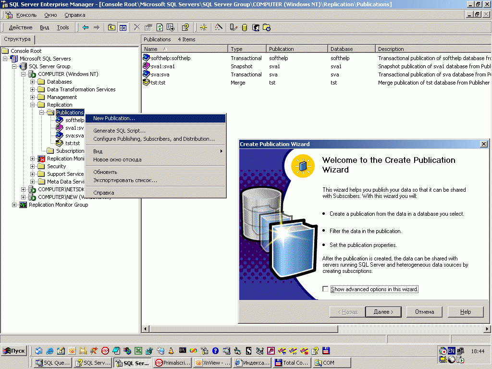Screen dimensions: 492x369
Task: Go up one level with folder icon
Action: [x=111, y=27]
